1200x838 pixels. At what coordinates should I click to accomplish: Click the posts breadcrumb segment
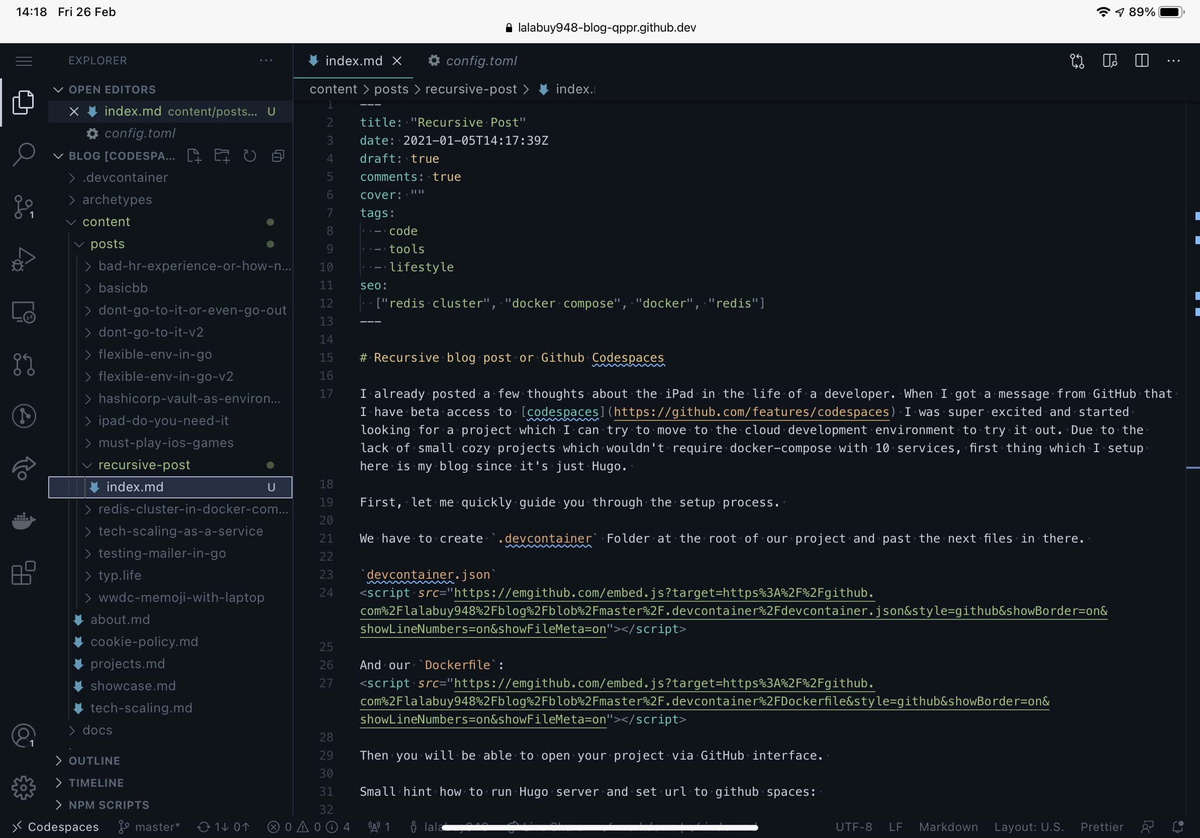coord(391,89)
